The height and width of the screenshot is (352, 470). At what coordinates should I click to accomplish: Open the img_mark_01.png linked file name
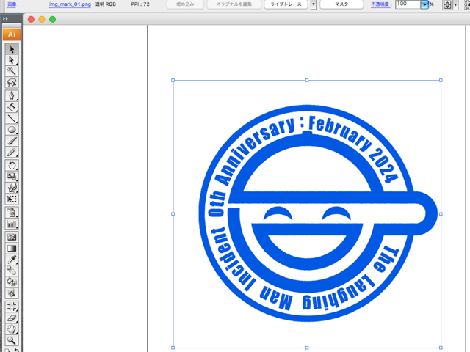click(70, 4)
